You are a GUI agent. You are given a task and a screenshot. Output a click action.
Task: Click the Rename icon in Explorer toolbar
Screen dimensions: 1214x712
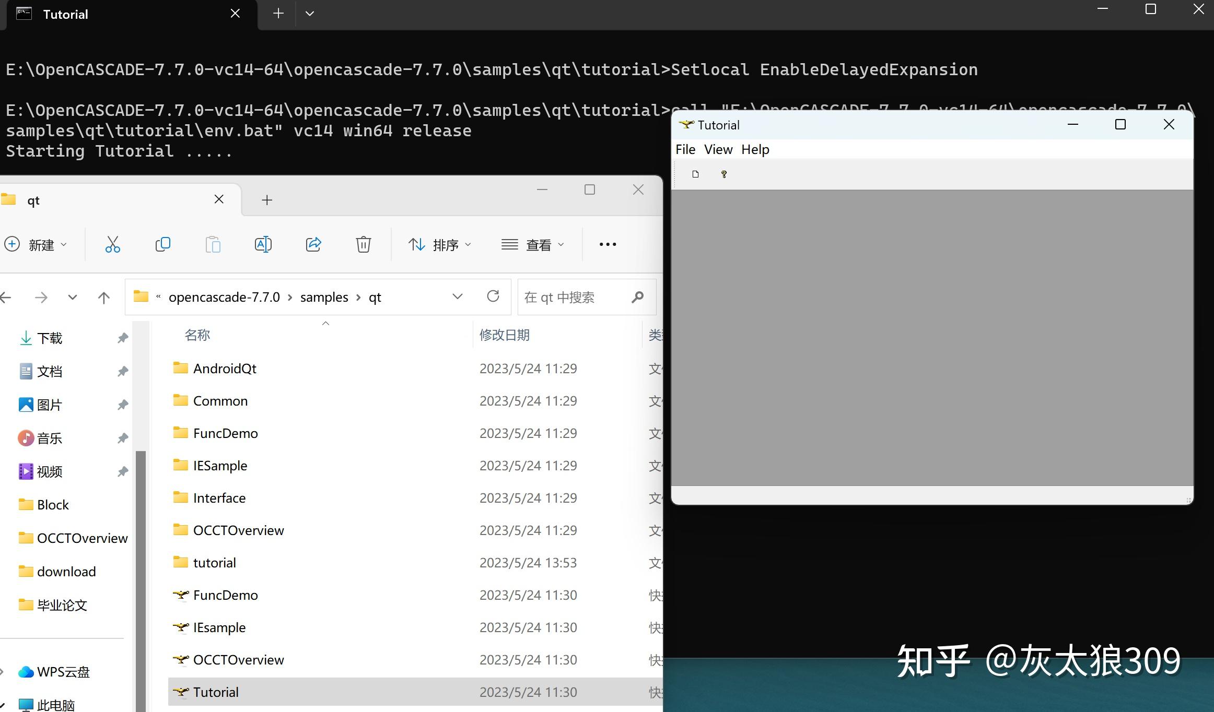[263, 244]
